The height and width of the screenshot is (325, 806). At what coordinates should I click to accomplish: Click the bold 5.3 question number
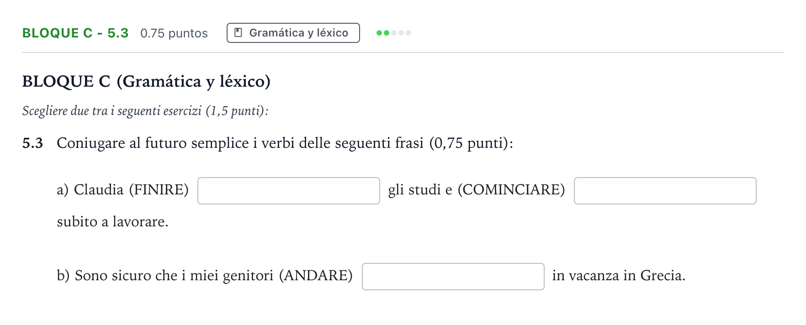[32, 143]
